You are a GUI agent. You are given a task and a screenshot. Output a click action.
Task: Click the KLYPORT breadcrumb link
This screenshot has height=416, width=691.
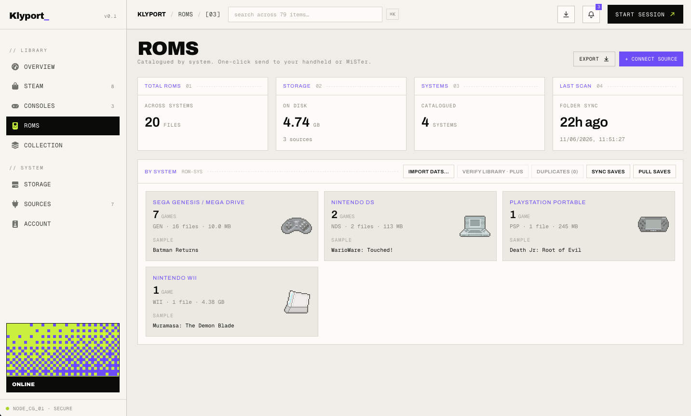pos(151,14)
